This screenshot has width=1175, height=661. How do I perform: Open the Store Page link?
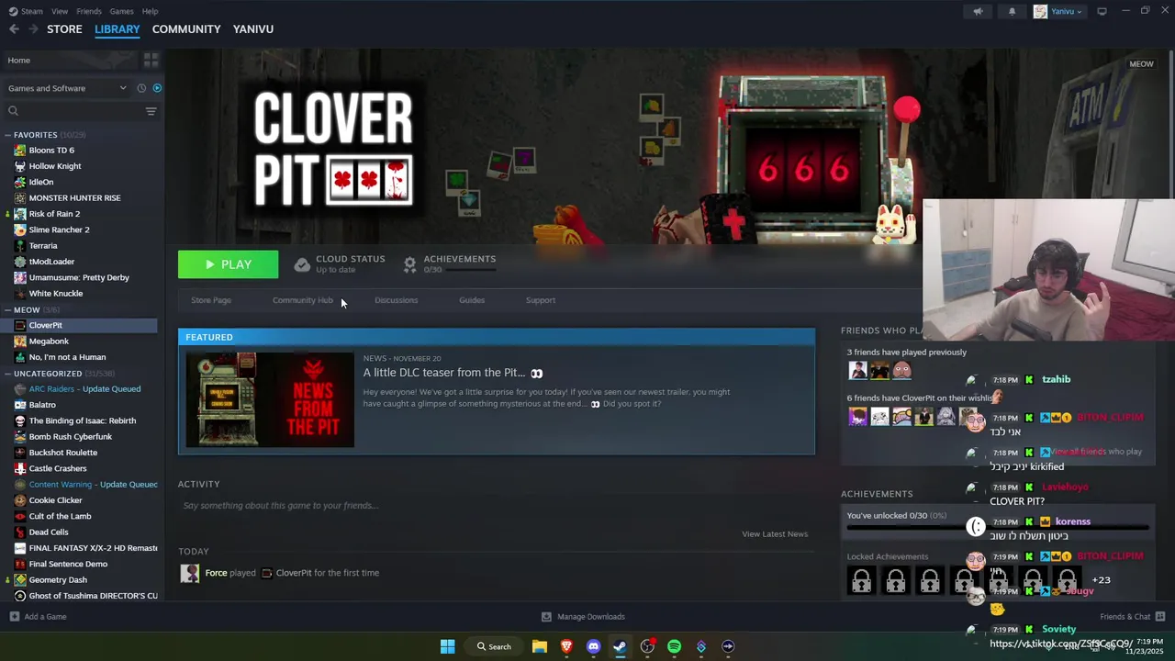pos(211,300)
